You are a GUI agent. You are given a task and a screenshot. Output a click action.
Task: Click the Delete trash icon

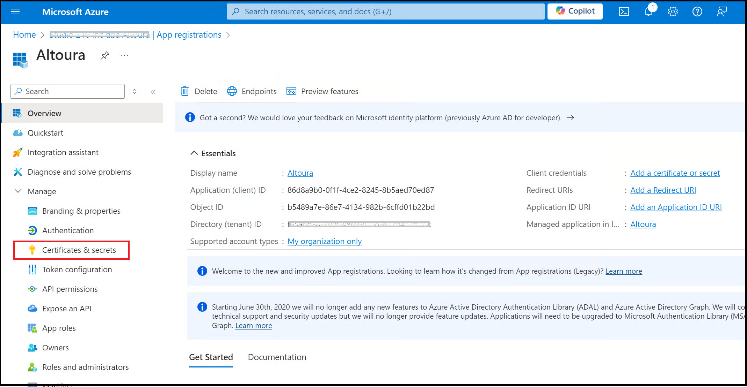tap(185, 91)
